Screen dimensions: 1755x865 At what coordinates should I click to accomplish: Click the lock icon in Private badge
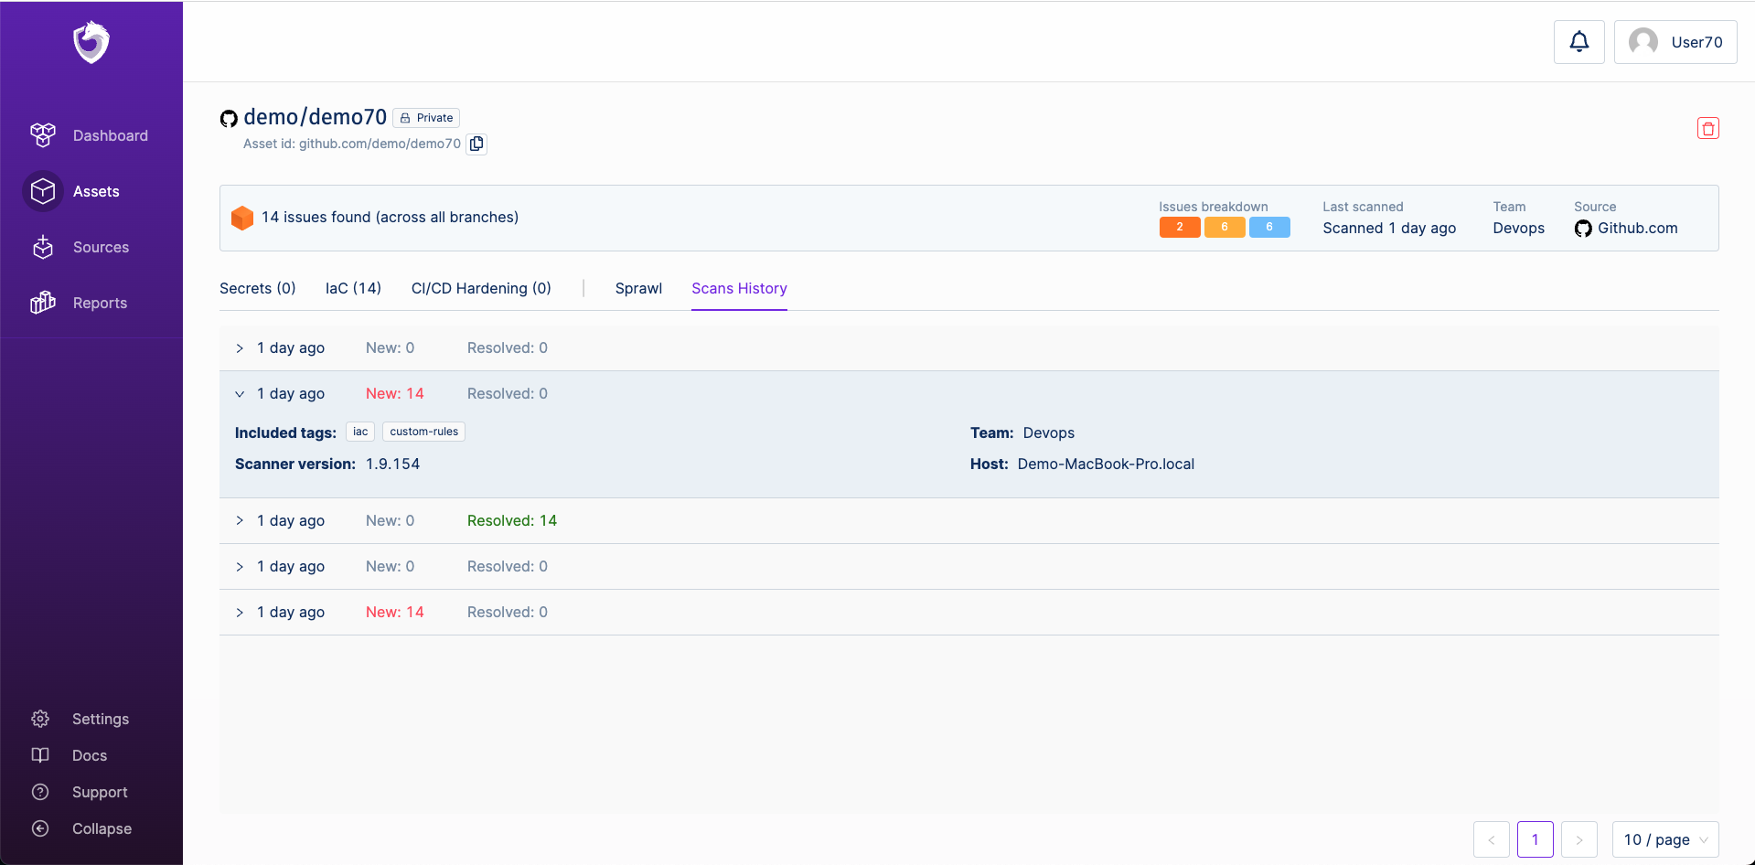[405, 118]
